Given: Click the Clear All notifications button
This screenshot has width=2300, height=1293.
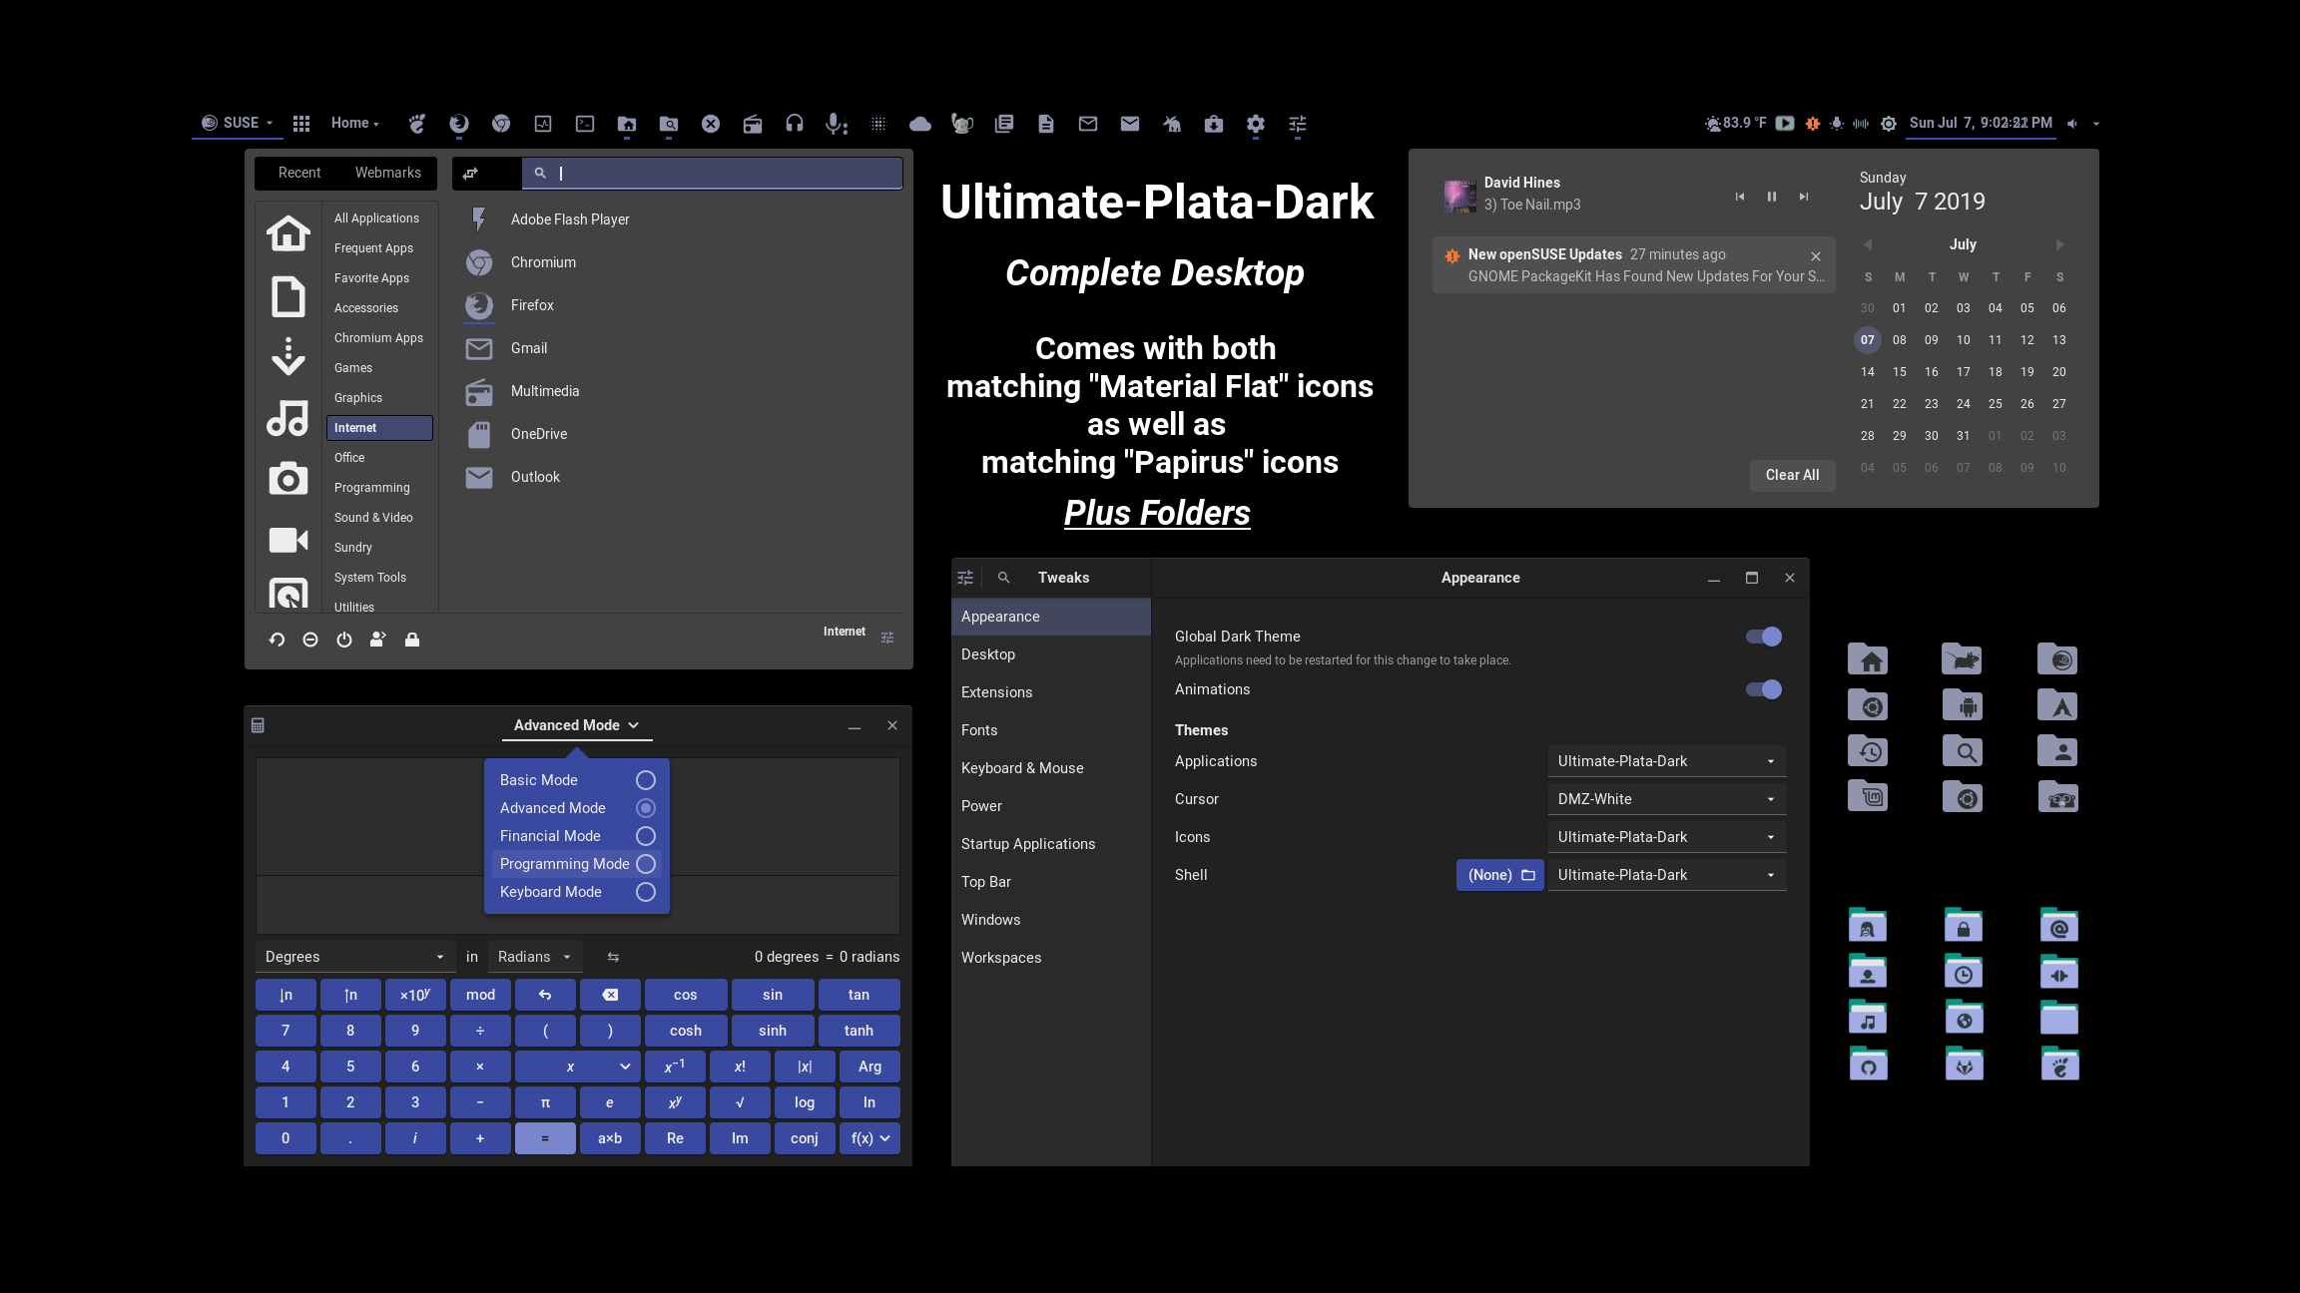Looking at the screenshot, I should [1792, 475].
